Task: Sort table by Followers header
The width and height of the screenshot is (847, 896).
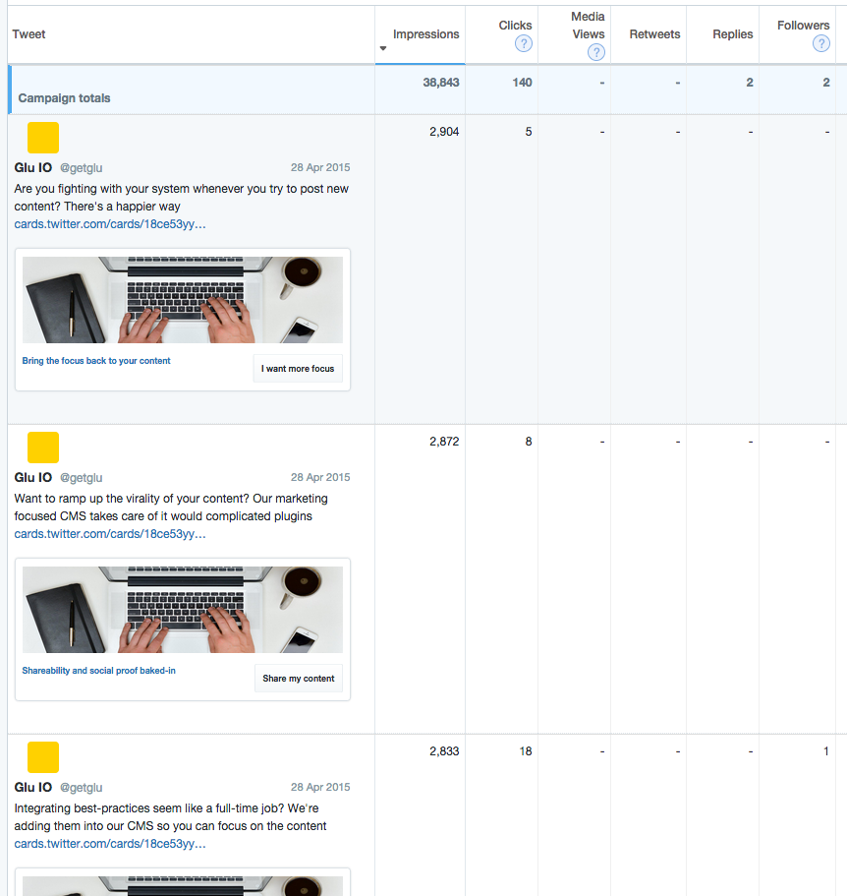Action: [803, 26]
